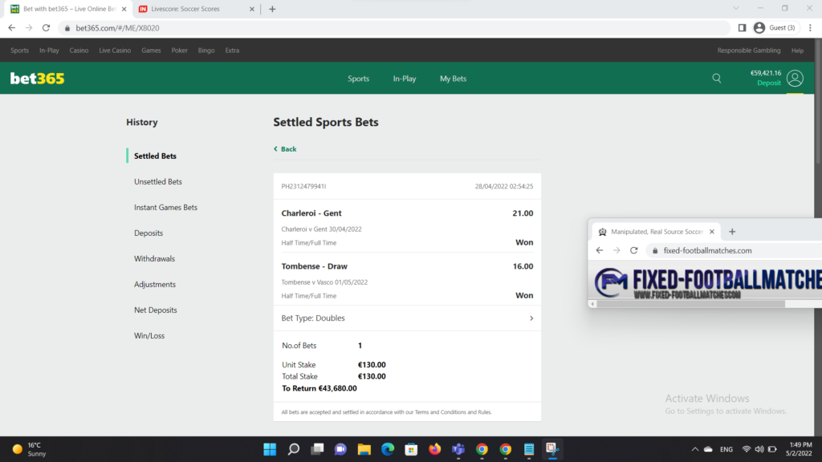Open Withdrawals history
The image size is (822, 462).
(154, 258)
